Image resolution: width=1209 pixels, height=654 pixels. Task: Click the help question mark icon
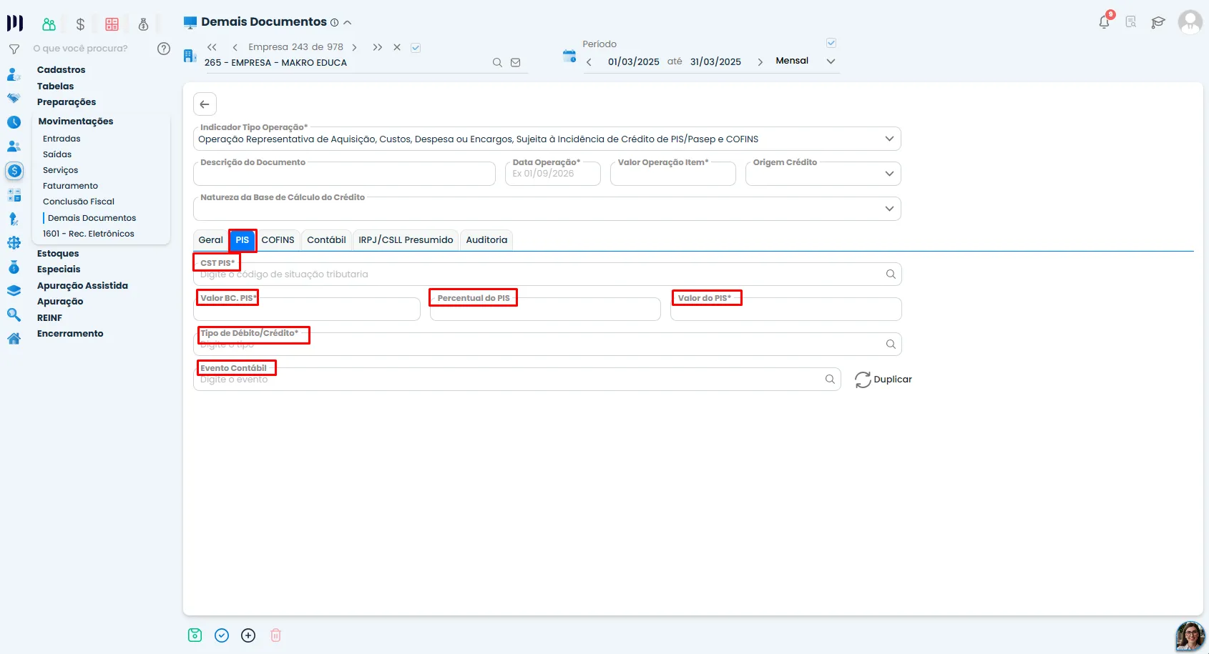pyautogui.click(x=164, y=49)
